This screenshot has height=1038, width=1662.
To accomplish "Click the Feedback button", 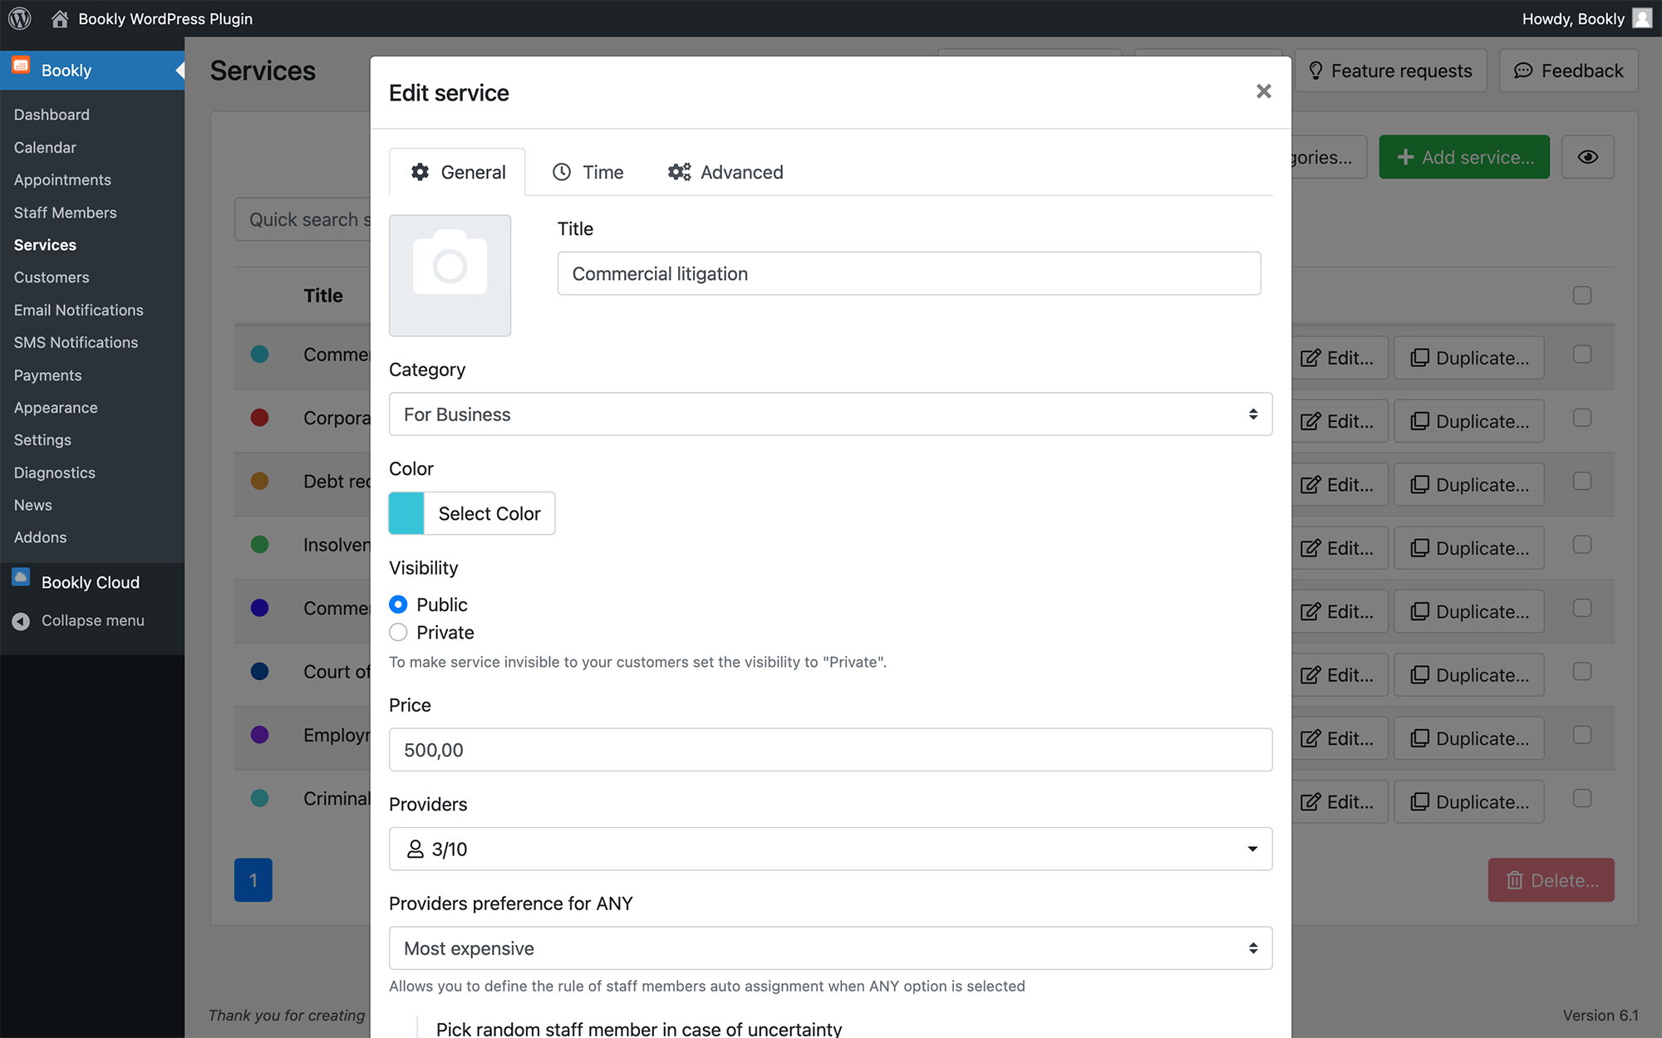I will tap(1568, 71).
